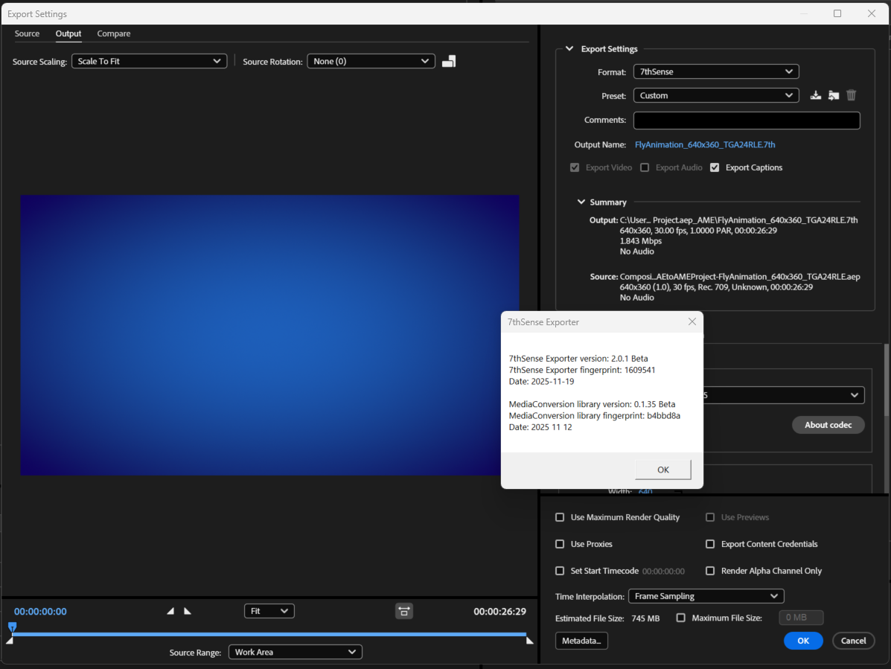891x669 pixels.
Task: Click the Set Out Point marker icon
Action: point(188,611)
